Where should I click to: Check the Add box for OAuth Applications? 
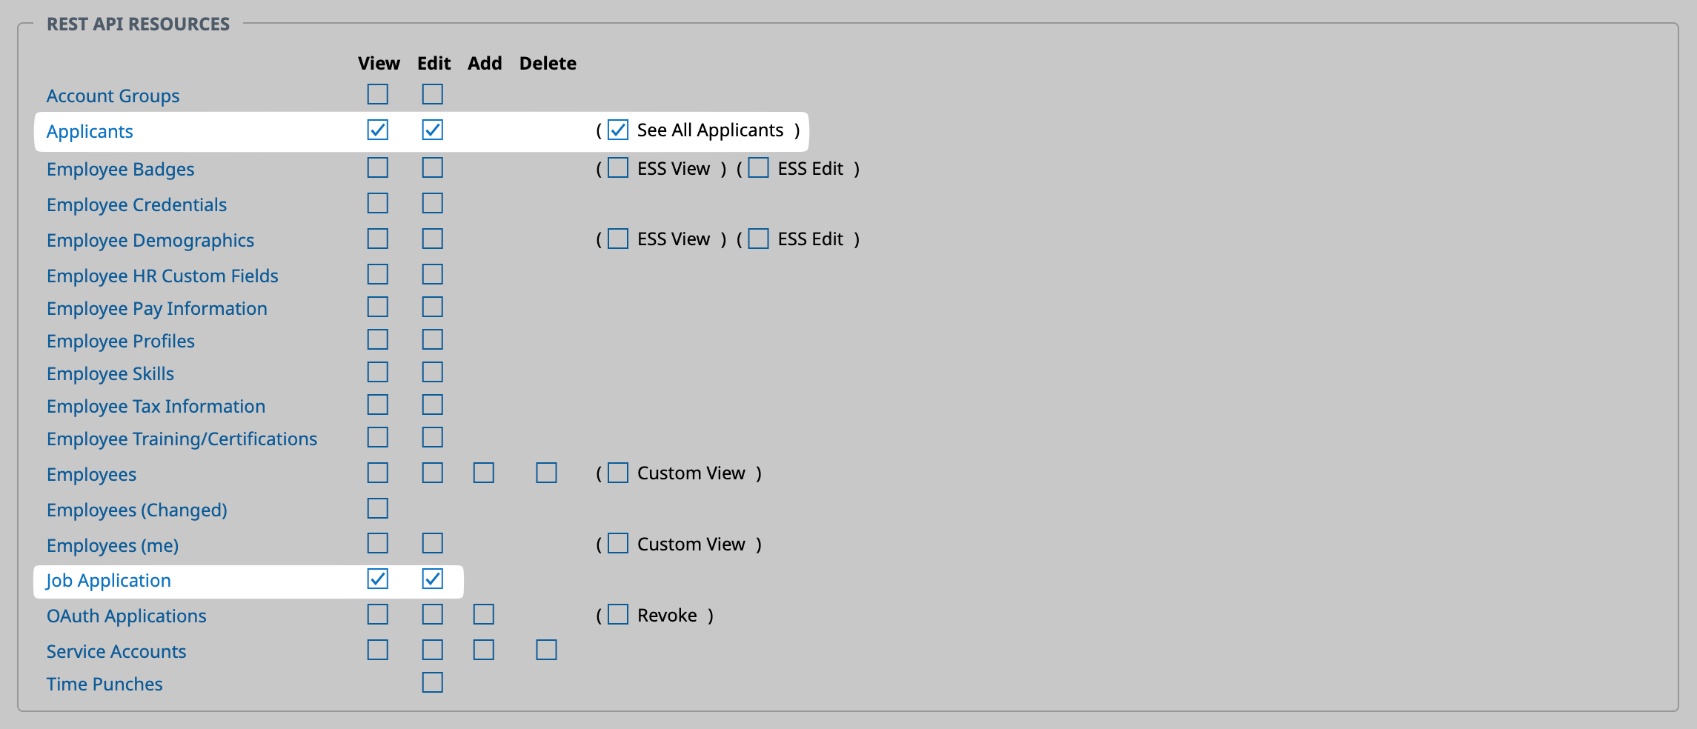[x=484, y=615]
